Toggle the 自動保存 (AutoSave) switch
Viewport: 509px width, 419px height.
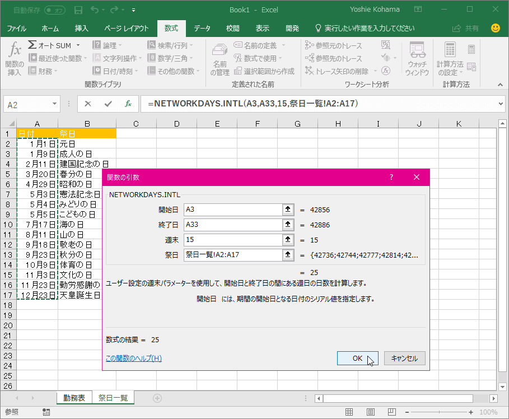coord(55,10)
